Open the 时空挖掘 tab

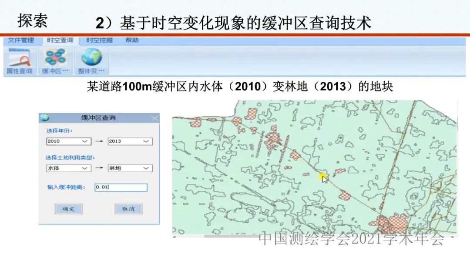click(x=99, y=40)
